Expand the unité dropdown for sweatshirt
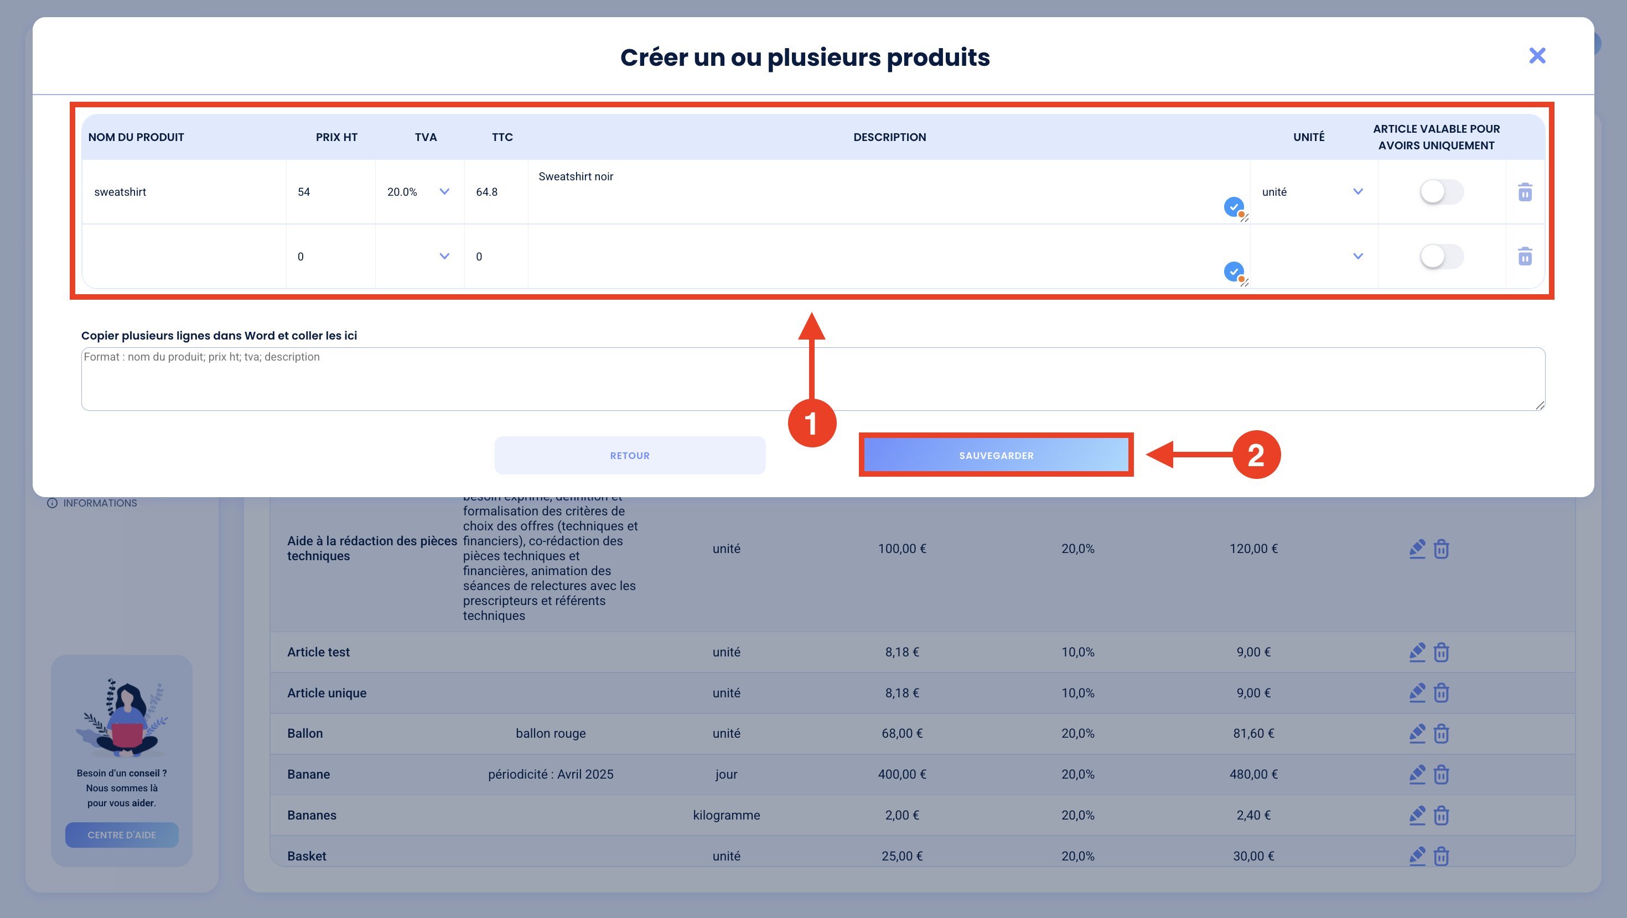Image resolution: width=1627 pixels, height=918 pixels. pos(1313,192)
